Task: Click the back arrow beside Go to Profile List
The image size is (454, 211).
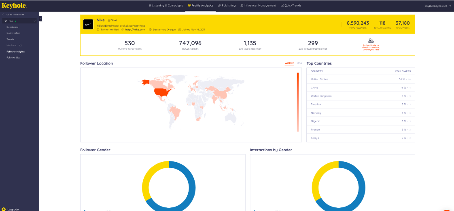Action: [x=3, y=15]
